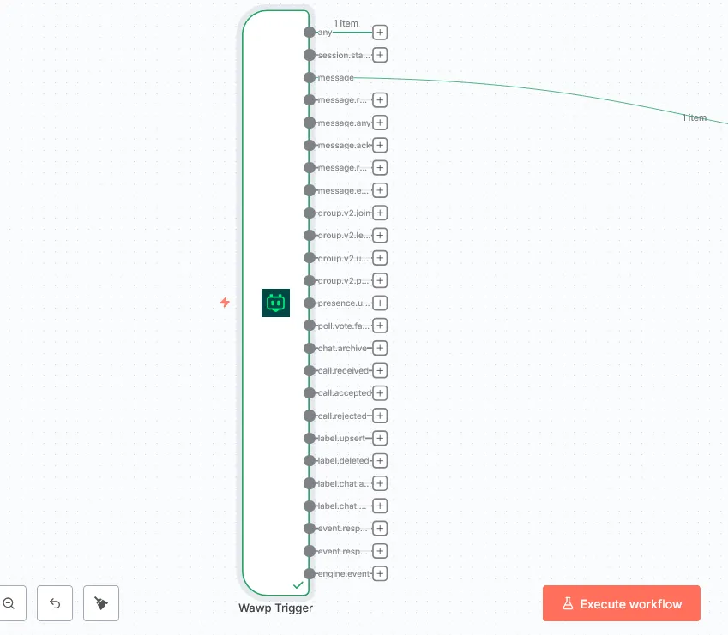This screenshot has width=728, height=635.
Task: Add a node after chat.archive output
Action: (x=380, y=349)
